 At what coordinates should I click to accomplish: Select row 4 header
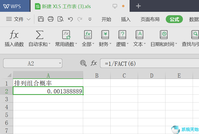point(7,106)
